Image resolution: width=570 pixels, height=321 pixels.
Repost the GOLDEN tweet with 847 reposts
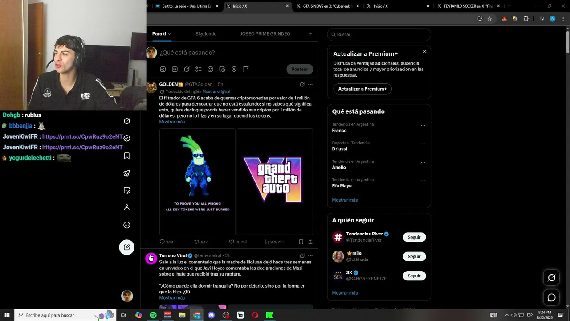click(x=201, y=242)
